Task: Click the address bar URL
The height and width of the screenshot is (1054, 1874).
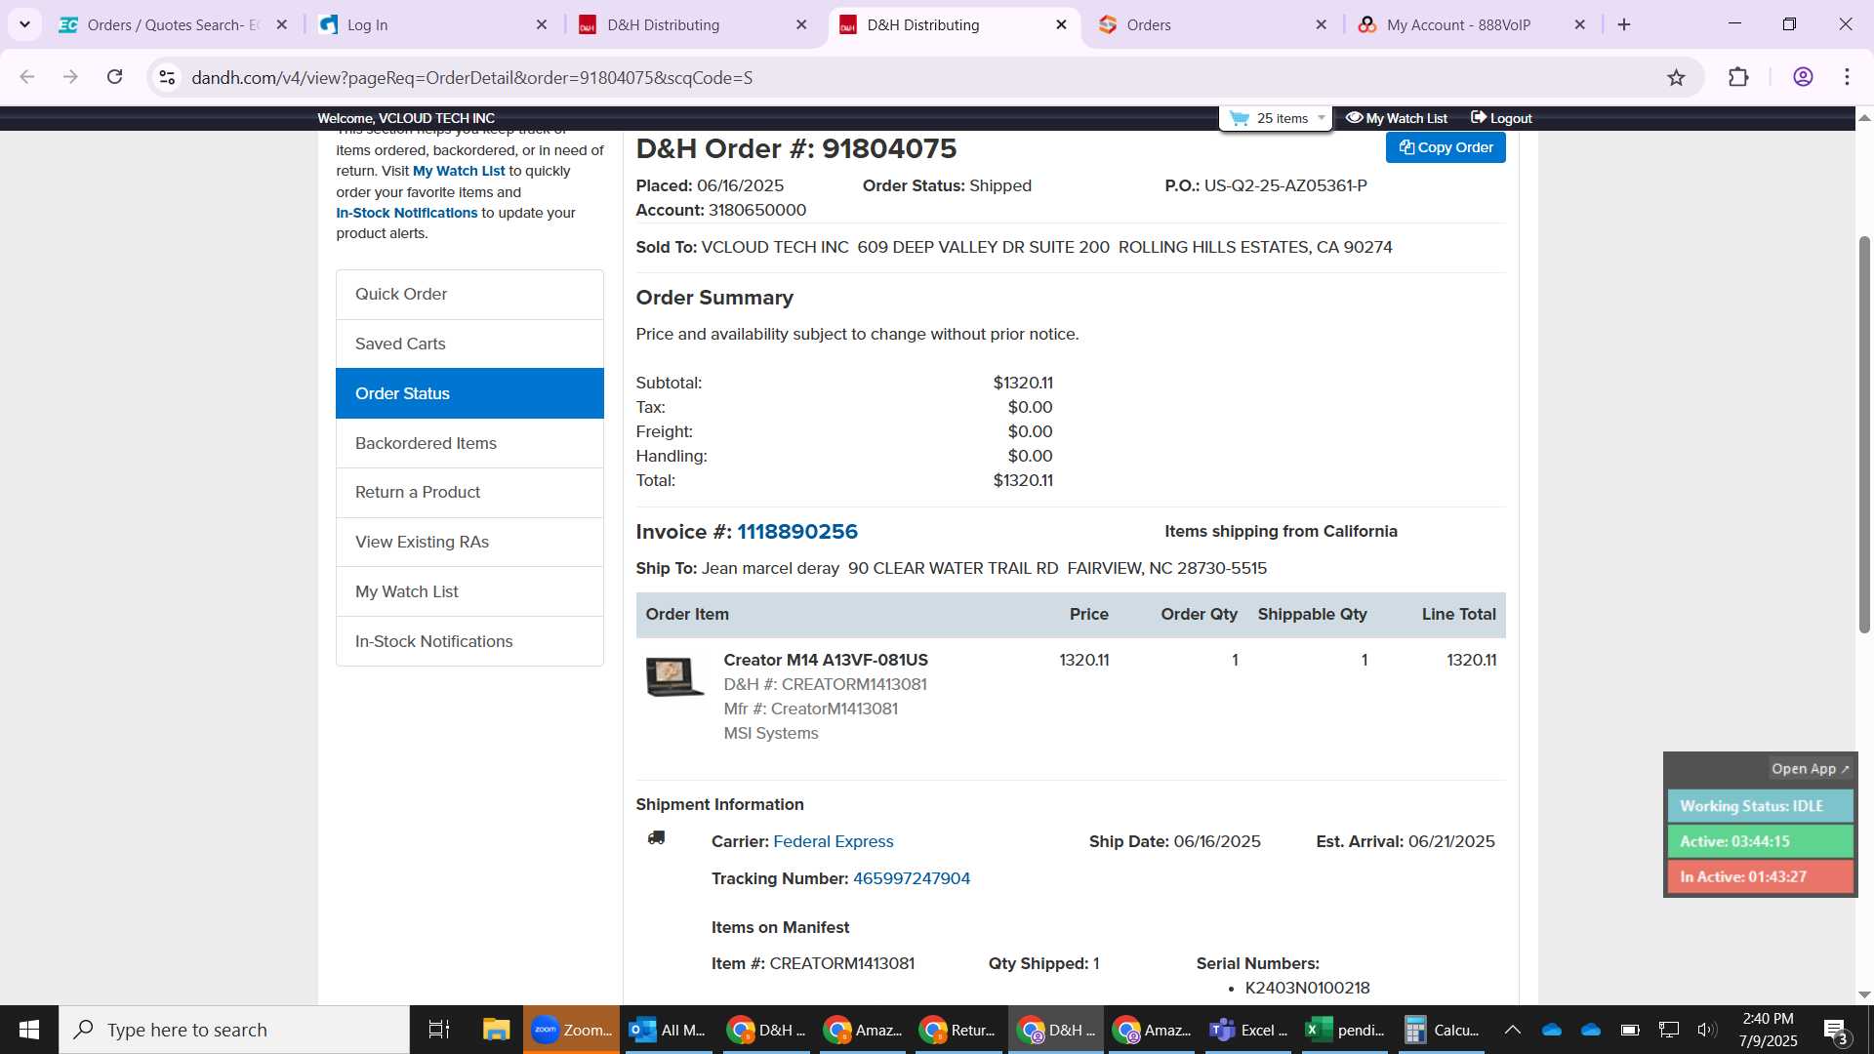Action: 472,77
